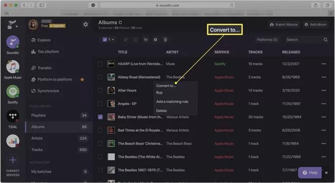Screen dimensions: 335x183
Task: Open Artists in the library sidebar
Action: pos(59,138)
